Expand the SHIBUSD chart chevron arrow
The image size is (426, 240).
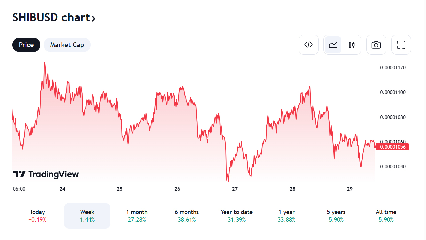94,18
